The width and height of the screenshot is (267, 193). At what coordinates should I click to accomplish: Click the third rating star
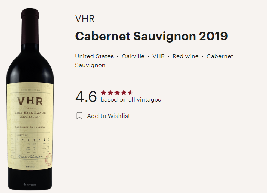[117, 93]
